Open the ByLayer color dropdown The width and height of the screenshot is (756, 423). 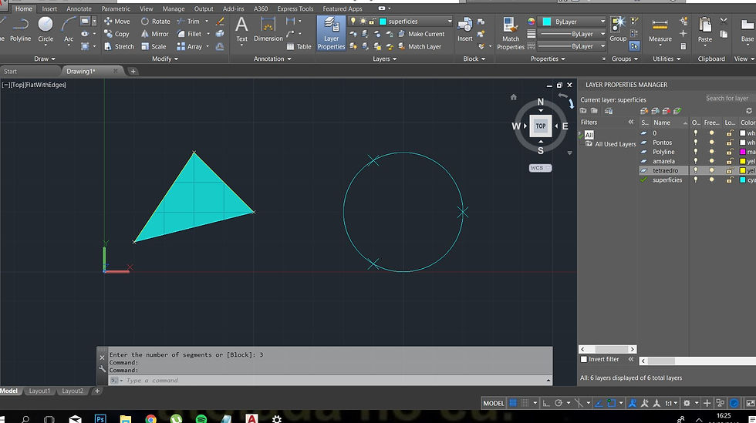[572, 22]
